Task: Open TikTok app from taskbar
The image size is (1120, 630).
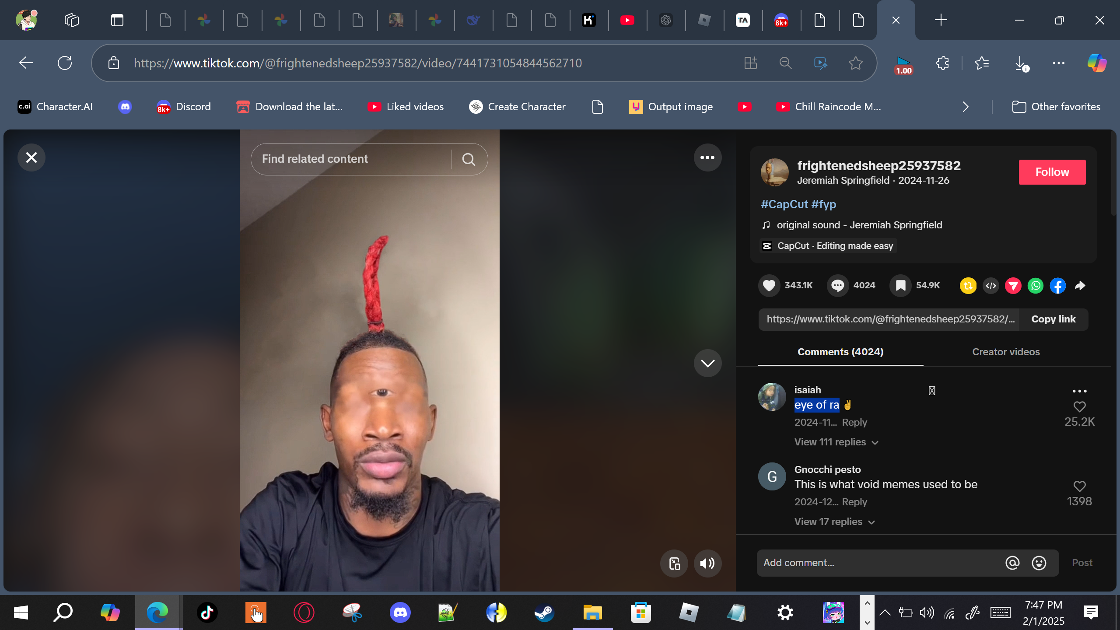Action: (x=207, y=612)
